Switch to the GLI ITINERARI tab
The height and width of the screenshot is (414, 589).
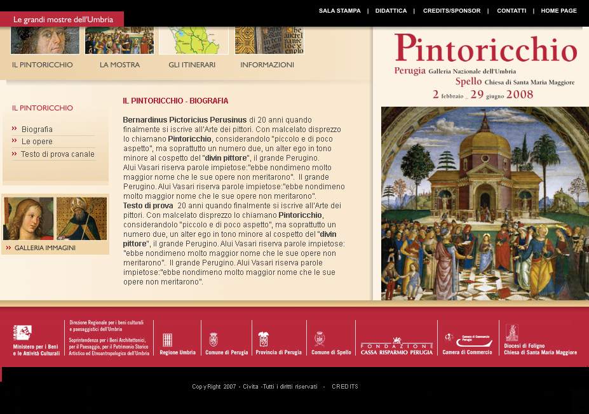(x=192, y=65)
